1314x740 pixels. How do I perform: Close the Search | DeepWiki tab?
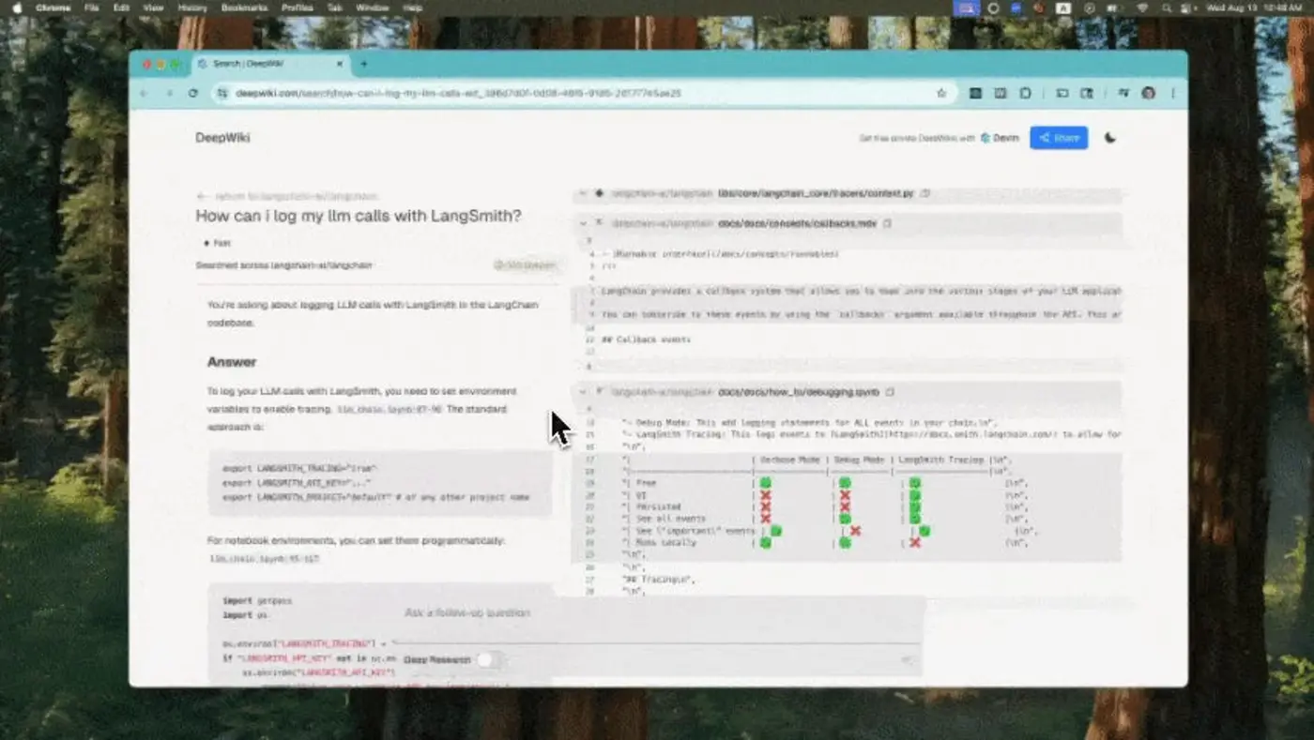click(340, 64)
